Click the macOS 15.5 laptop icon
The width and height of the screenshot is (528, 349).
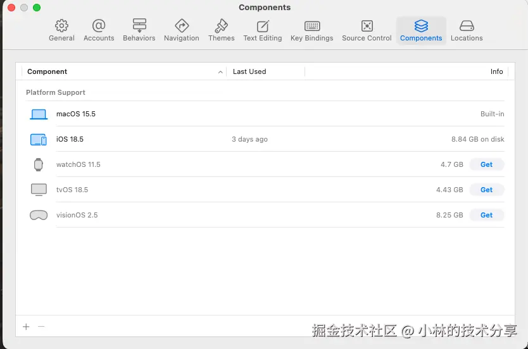pyautogui.click(x=39, y=114)
